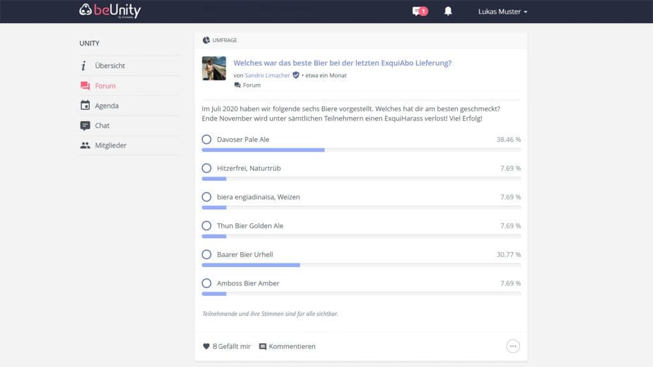
Task: Select the Davoser Pale Ale option
Action: 207,140
